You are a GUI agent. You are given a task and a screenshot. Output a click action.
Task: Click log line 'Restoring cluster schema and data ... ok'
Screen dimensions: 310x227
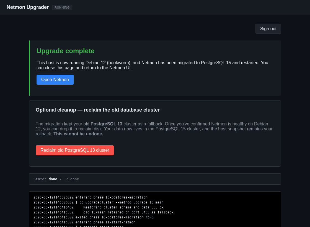(x=99, y=207)
